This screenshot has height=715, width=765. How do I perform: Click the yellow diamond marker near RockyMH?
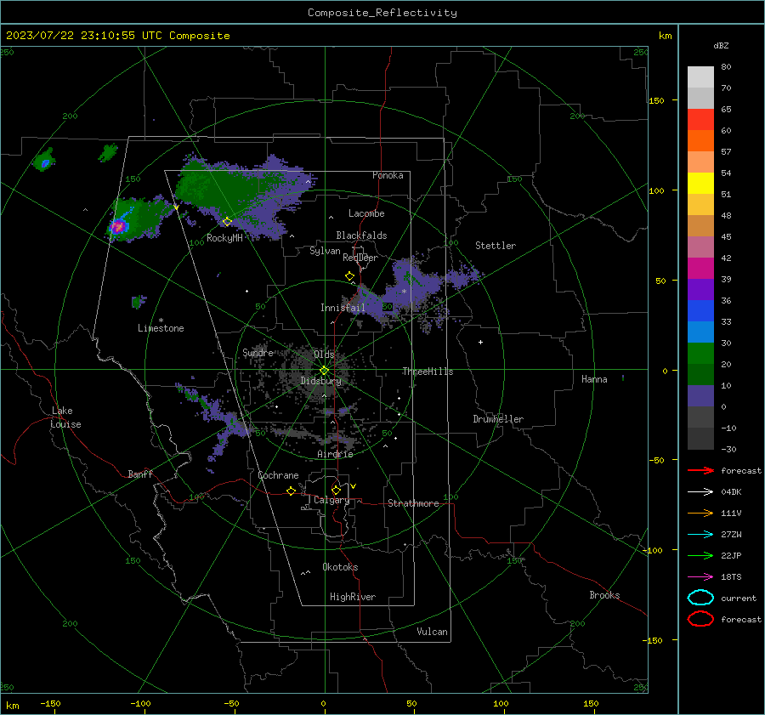tap(227, 222)
